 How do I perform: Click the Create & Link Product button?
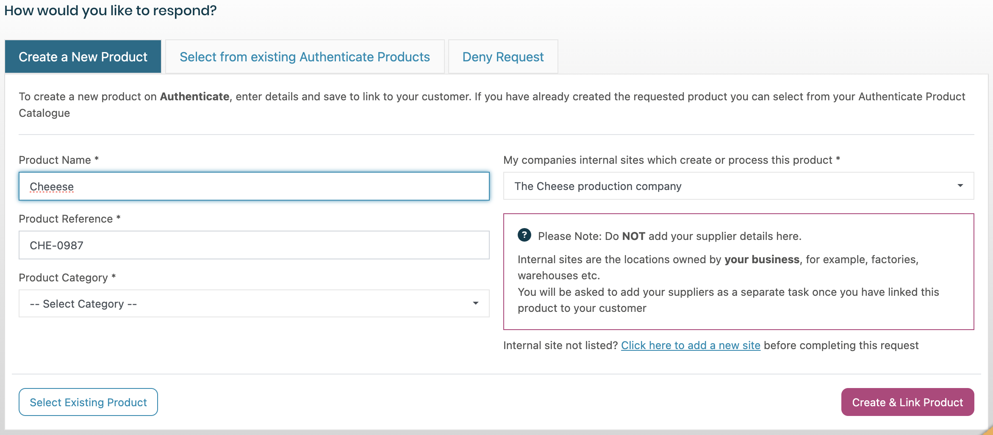pos(907,402)
